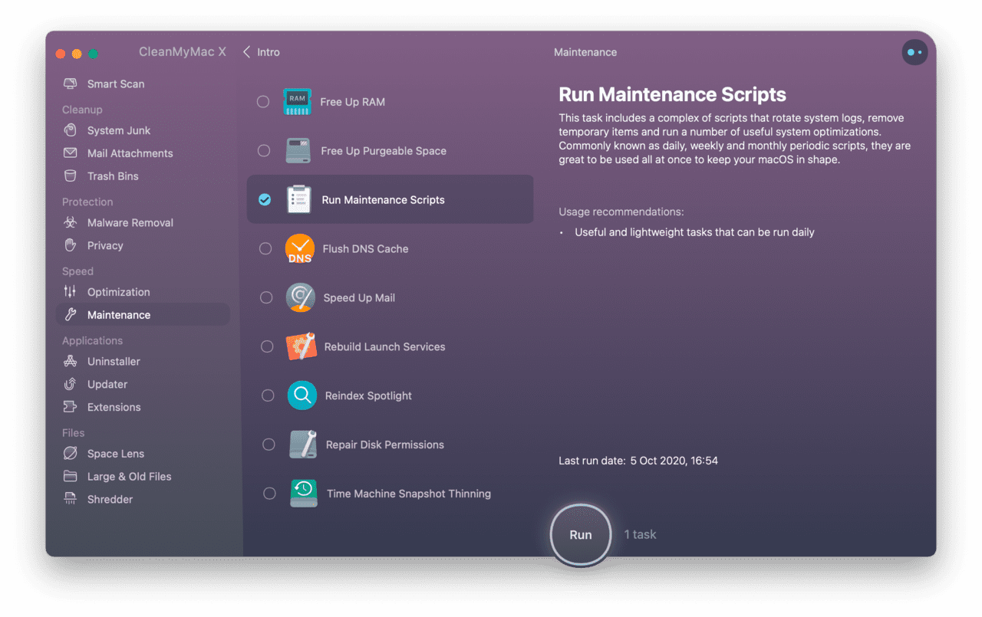Click the Repair Disk Permissions task name
This screenshot has height=617, width=982.
pyautogui.click(x=385, y=445)
